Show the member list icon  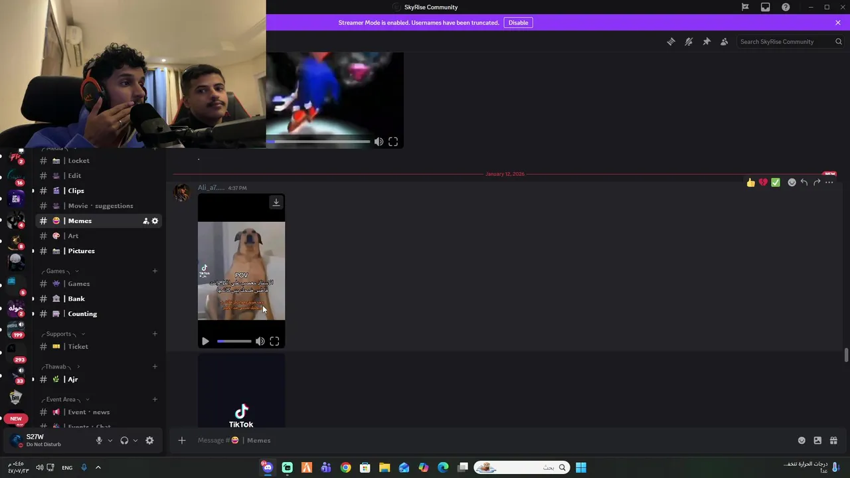click(x=724, y=42)
